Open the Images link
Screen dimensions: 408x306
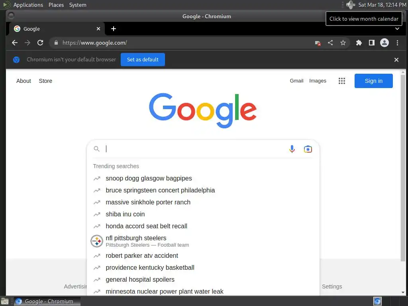[318, 81]
